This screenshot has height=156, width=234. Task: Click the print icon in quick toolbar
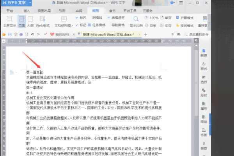[21, 35]
